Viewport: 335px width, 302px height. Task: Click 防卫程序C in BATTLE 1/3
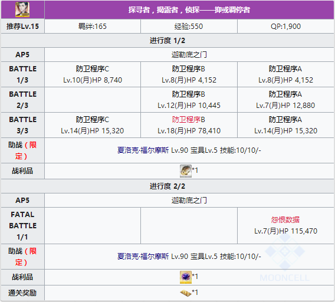[x=92, y=69]
